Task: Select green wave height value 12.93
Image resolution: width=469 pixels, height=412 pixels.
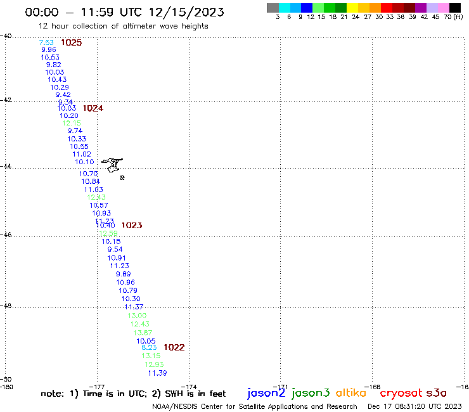Action: pos(154,364)
